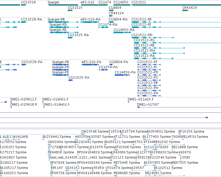
Task: Click transcript CG31522-RA
Action: (153, 58)
